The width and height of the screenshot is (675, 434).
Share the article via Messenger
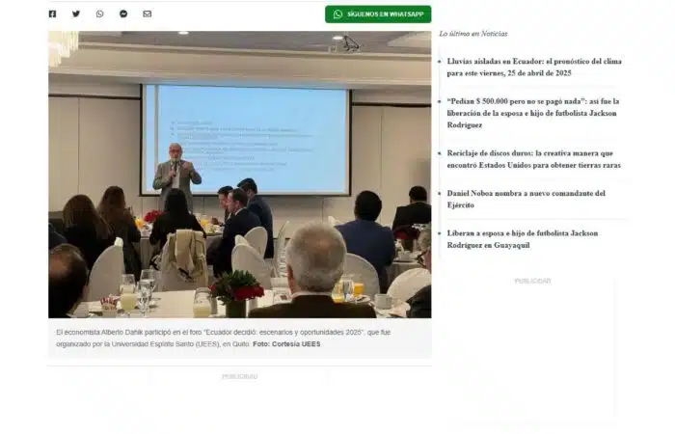(x=123, y=14)
